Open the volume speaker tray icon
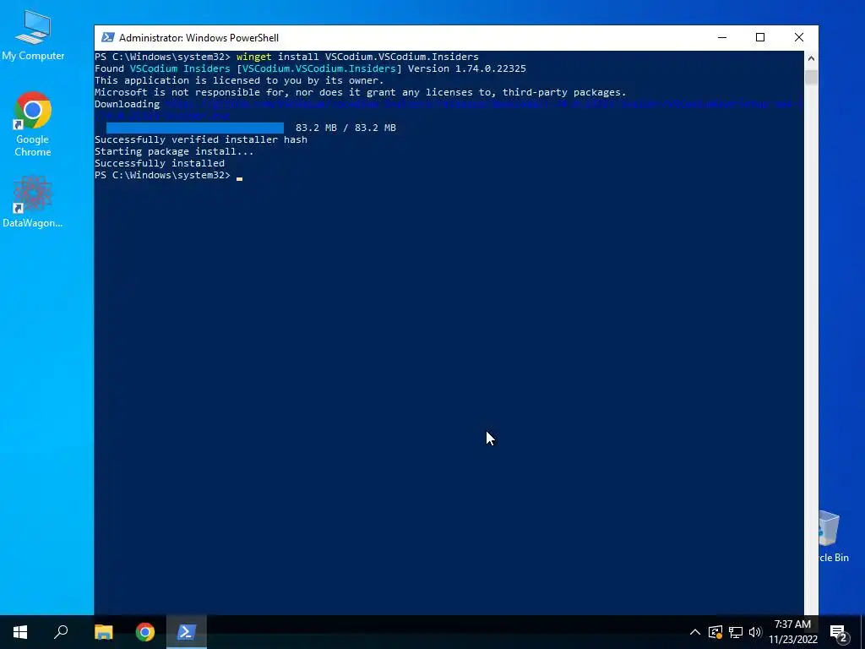Viewport: 865px width, 649px height. pyautogui.click(x=755, y=632)
